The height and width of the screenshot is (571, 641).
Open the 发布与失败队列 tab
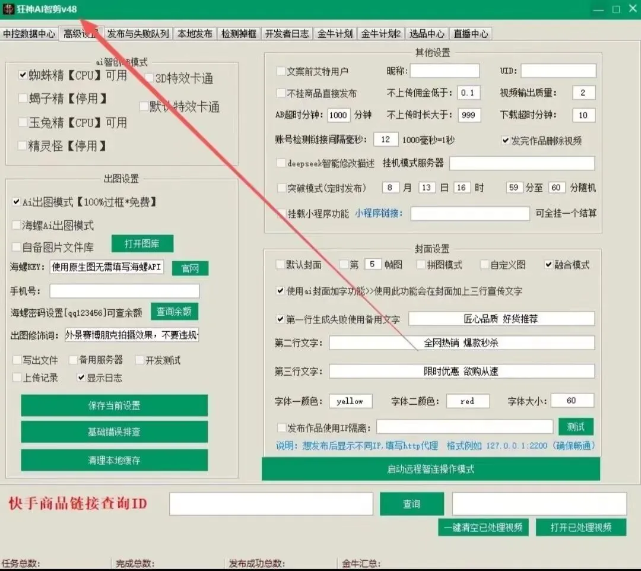tap(138, 34)
